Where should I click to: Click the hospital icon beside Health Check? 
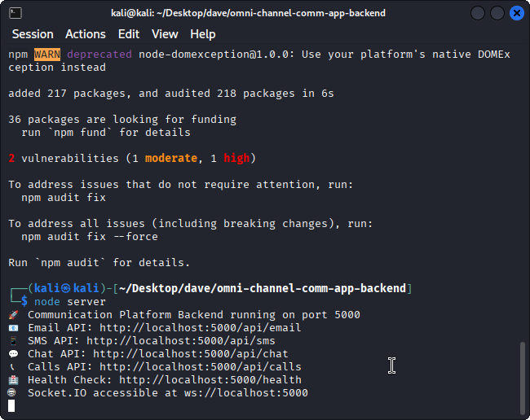[x=13, y=380]
